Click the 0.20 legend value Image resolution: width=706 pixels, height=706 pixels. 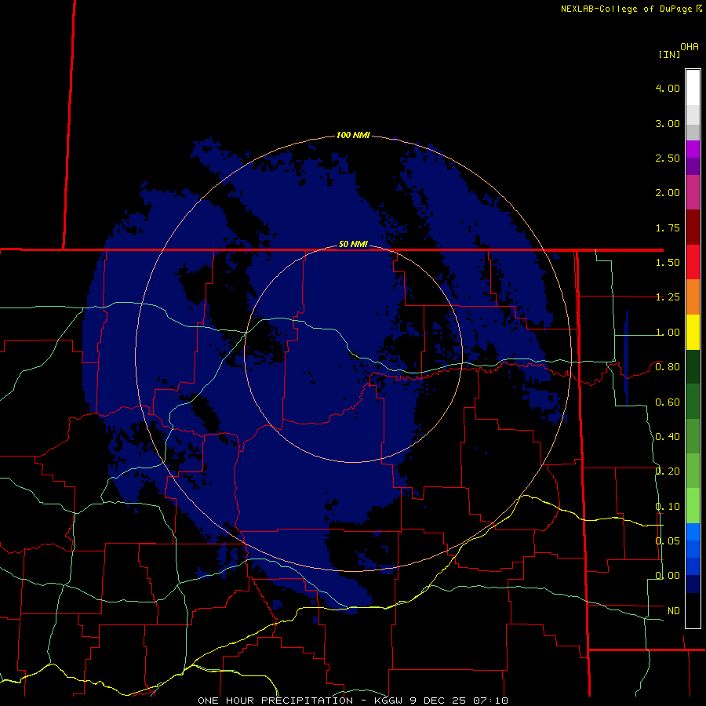coord(668,471)
